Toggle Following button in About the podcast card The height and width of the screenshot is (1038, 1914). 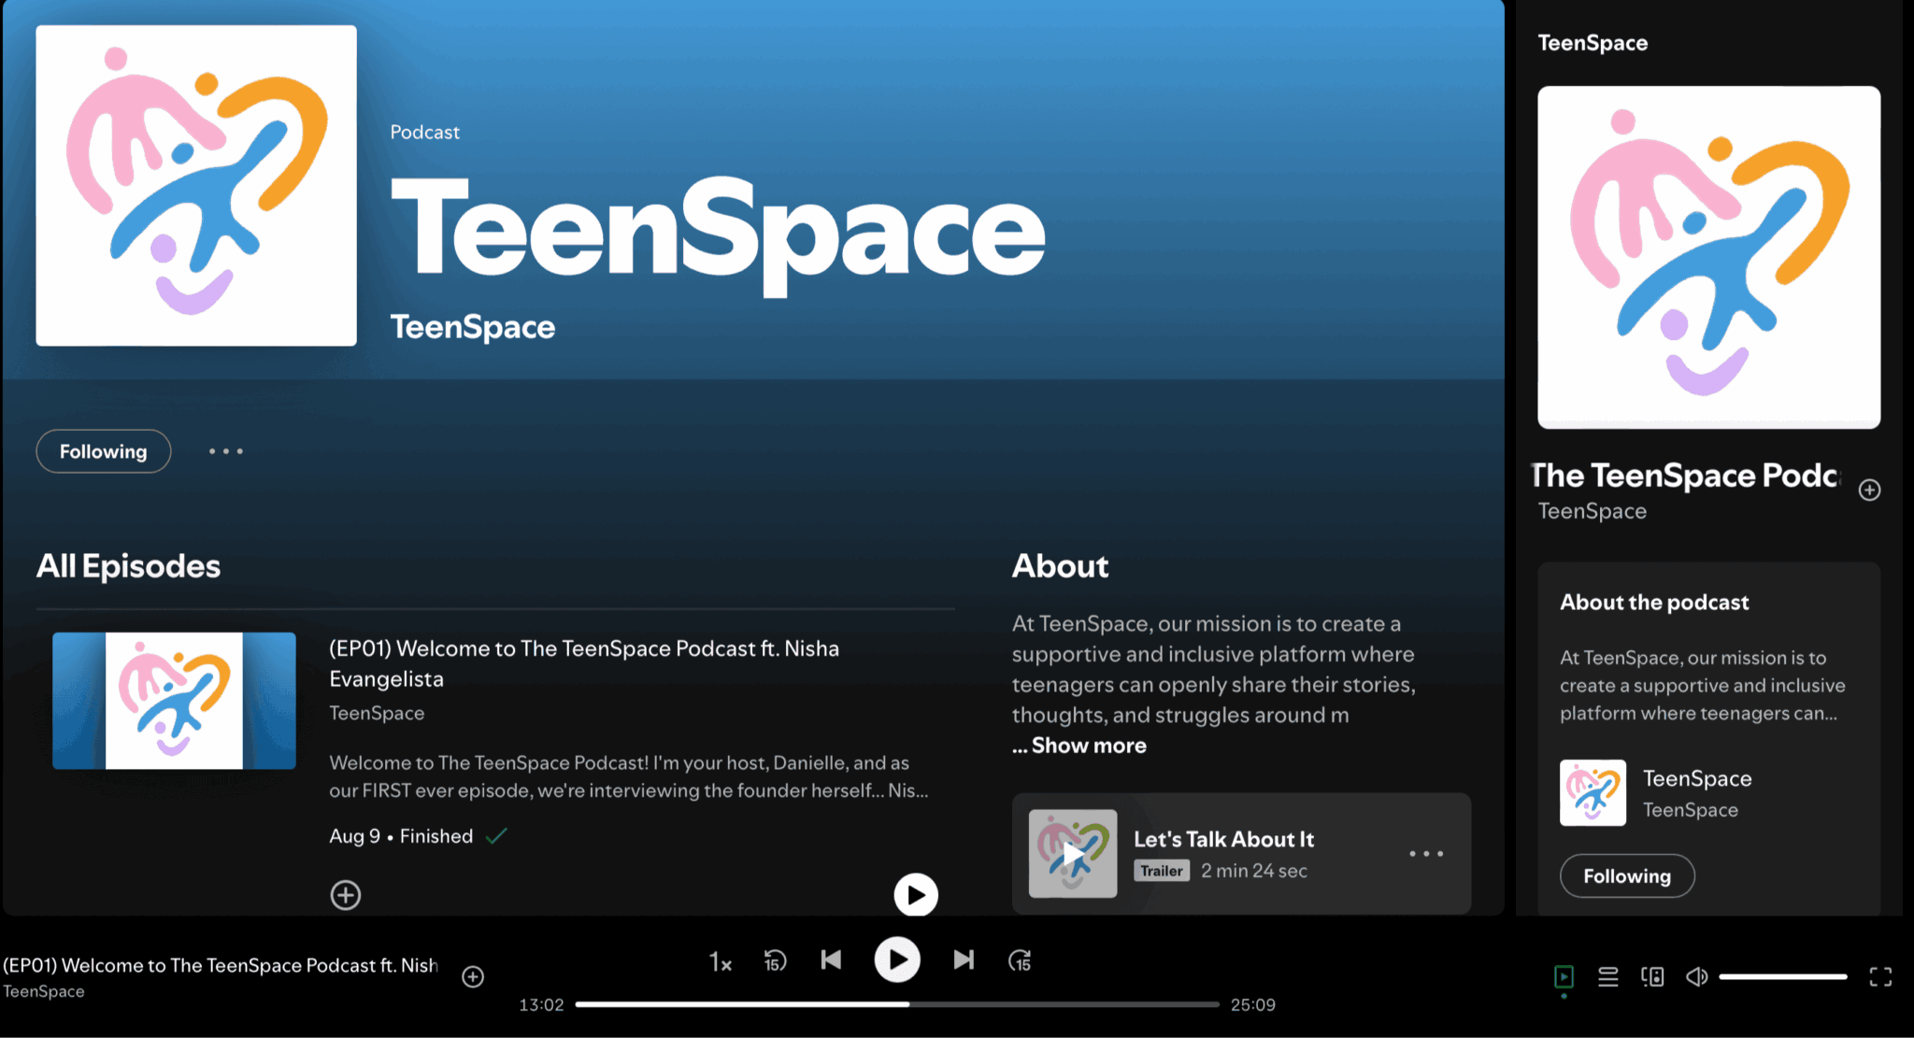coord(1626,876)
